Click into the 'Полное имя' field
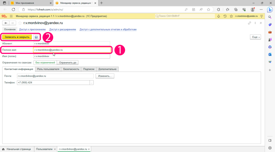Viewport: 275px width, 152px height. click(x=72, y=50)
